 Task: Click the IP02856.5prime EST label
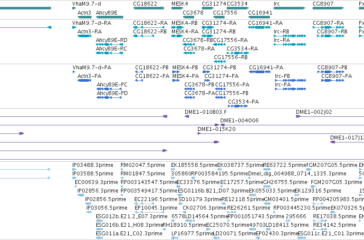coord(105,199)
